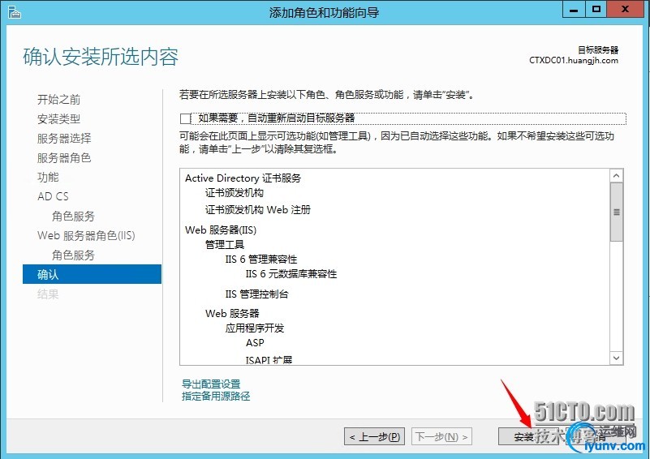Select 角色服务 under Web 服务器角色(IIS)
This screenshot has width=650, height=459.
73,255
